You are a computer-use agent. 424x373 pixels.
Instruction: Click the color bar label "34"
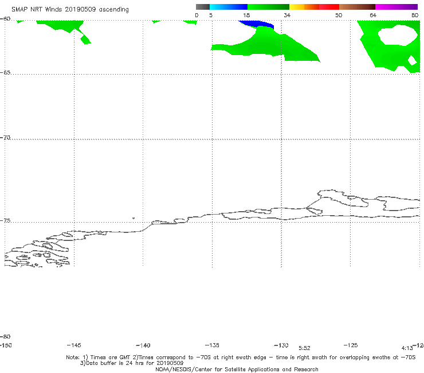(x=287, y=15)
